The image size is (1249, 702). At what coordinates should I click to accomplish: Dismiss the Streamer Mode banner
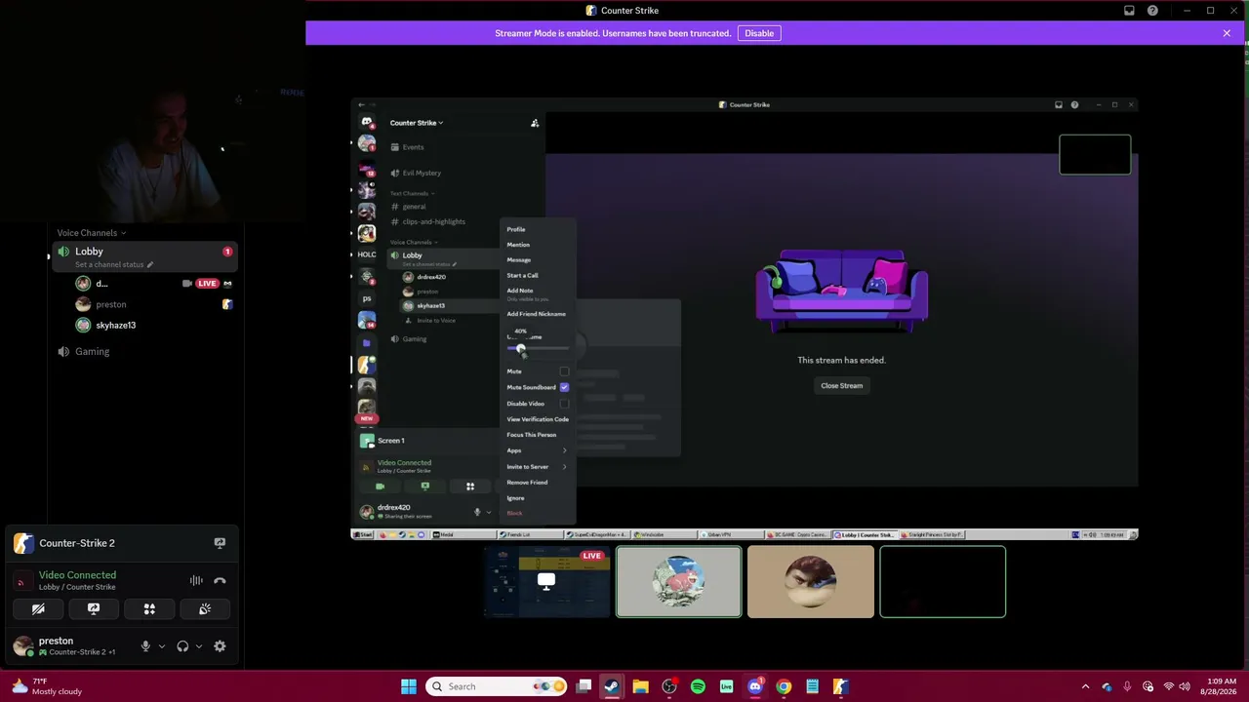pyautogui.click(x=1227, y=33)
